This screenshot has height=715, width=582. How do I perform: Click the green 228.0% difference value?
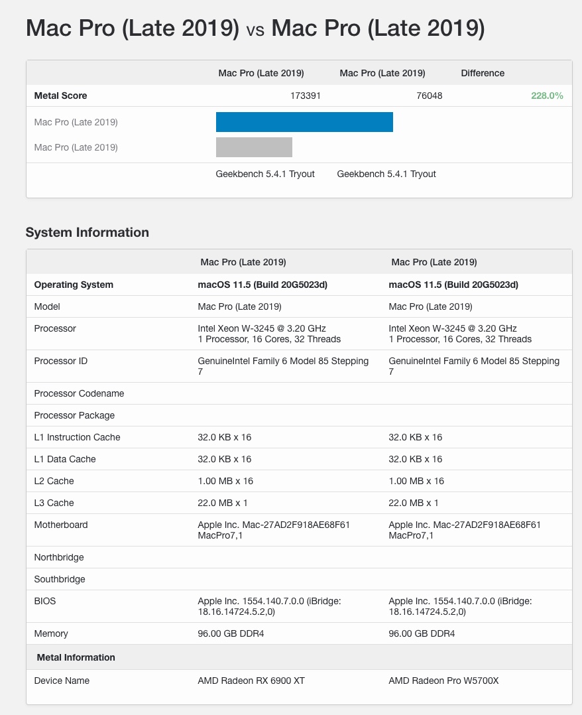pyautogui.click(x=547, y=96)
